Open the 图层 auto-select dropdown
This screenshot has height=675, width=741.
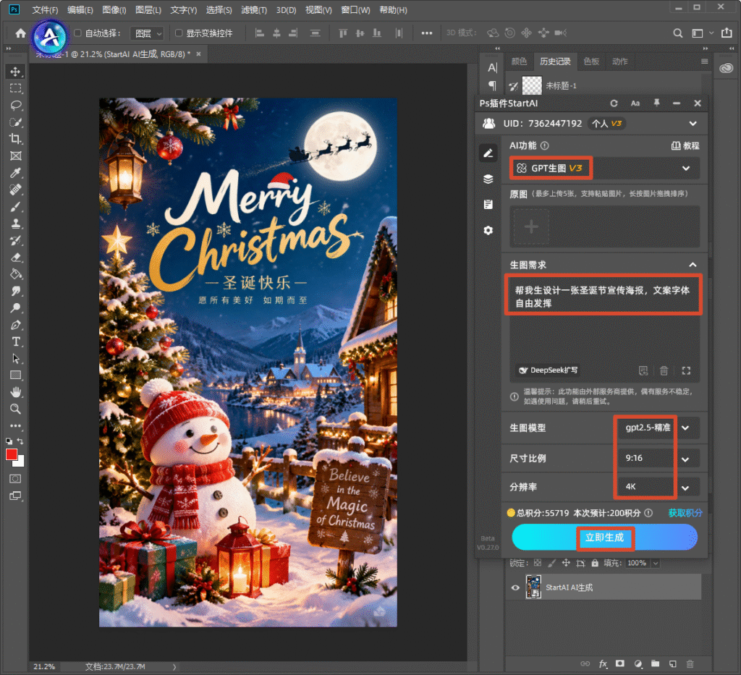pos(147,33)
